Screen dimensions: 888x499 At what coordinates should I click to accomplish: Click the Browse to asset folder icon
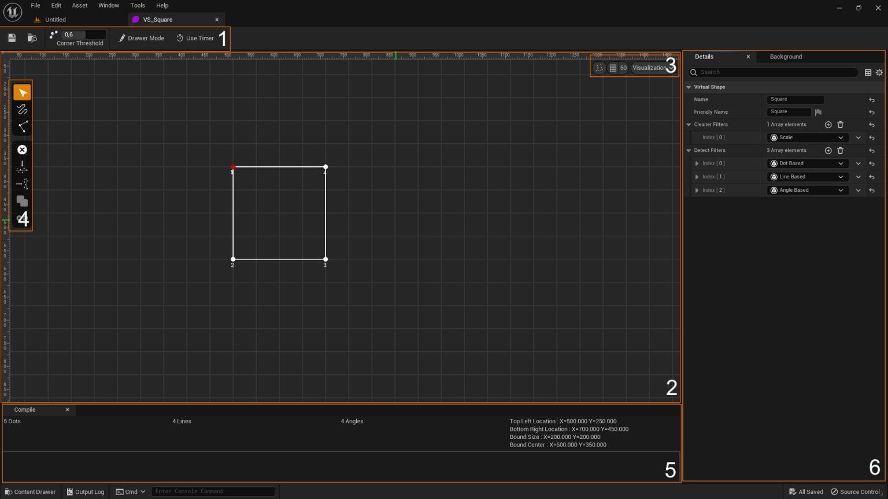click(32, 38)
